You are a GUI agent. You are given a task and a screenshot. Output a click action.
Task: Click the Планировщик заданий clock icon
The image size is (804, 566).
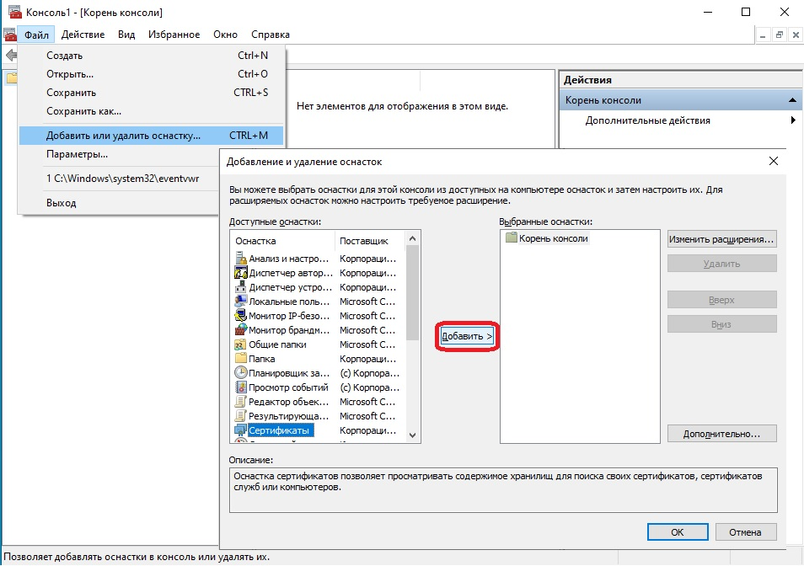coord(241,373)
